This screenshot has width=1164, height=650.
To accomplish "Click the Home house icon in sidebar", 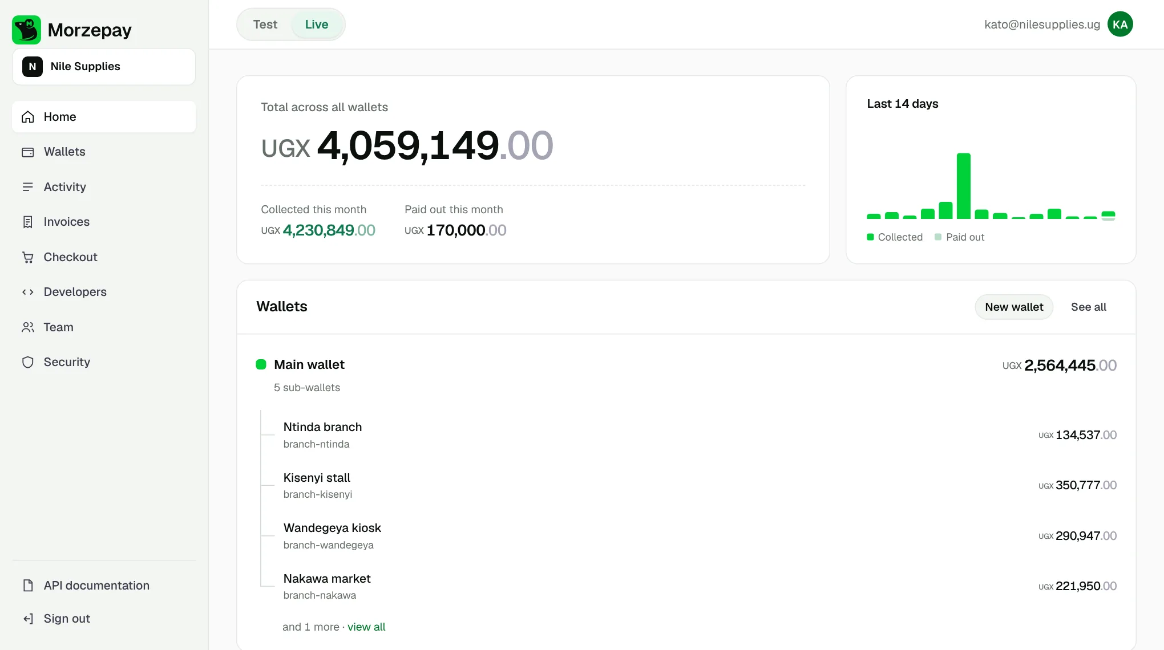I will (x=28, y=117).
